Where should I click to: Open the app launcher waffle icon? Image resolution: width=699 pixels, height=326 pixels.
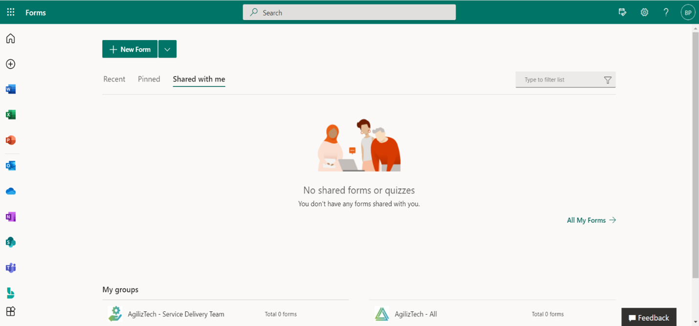click(x=11, y=12)
